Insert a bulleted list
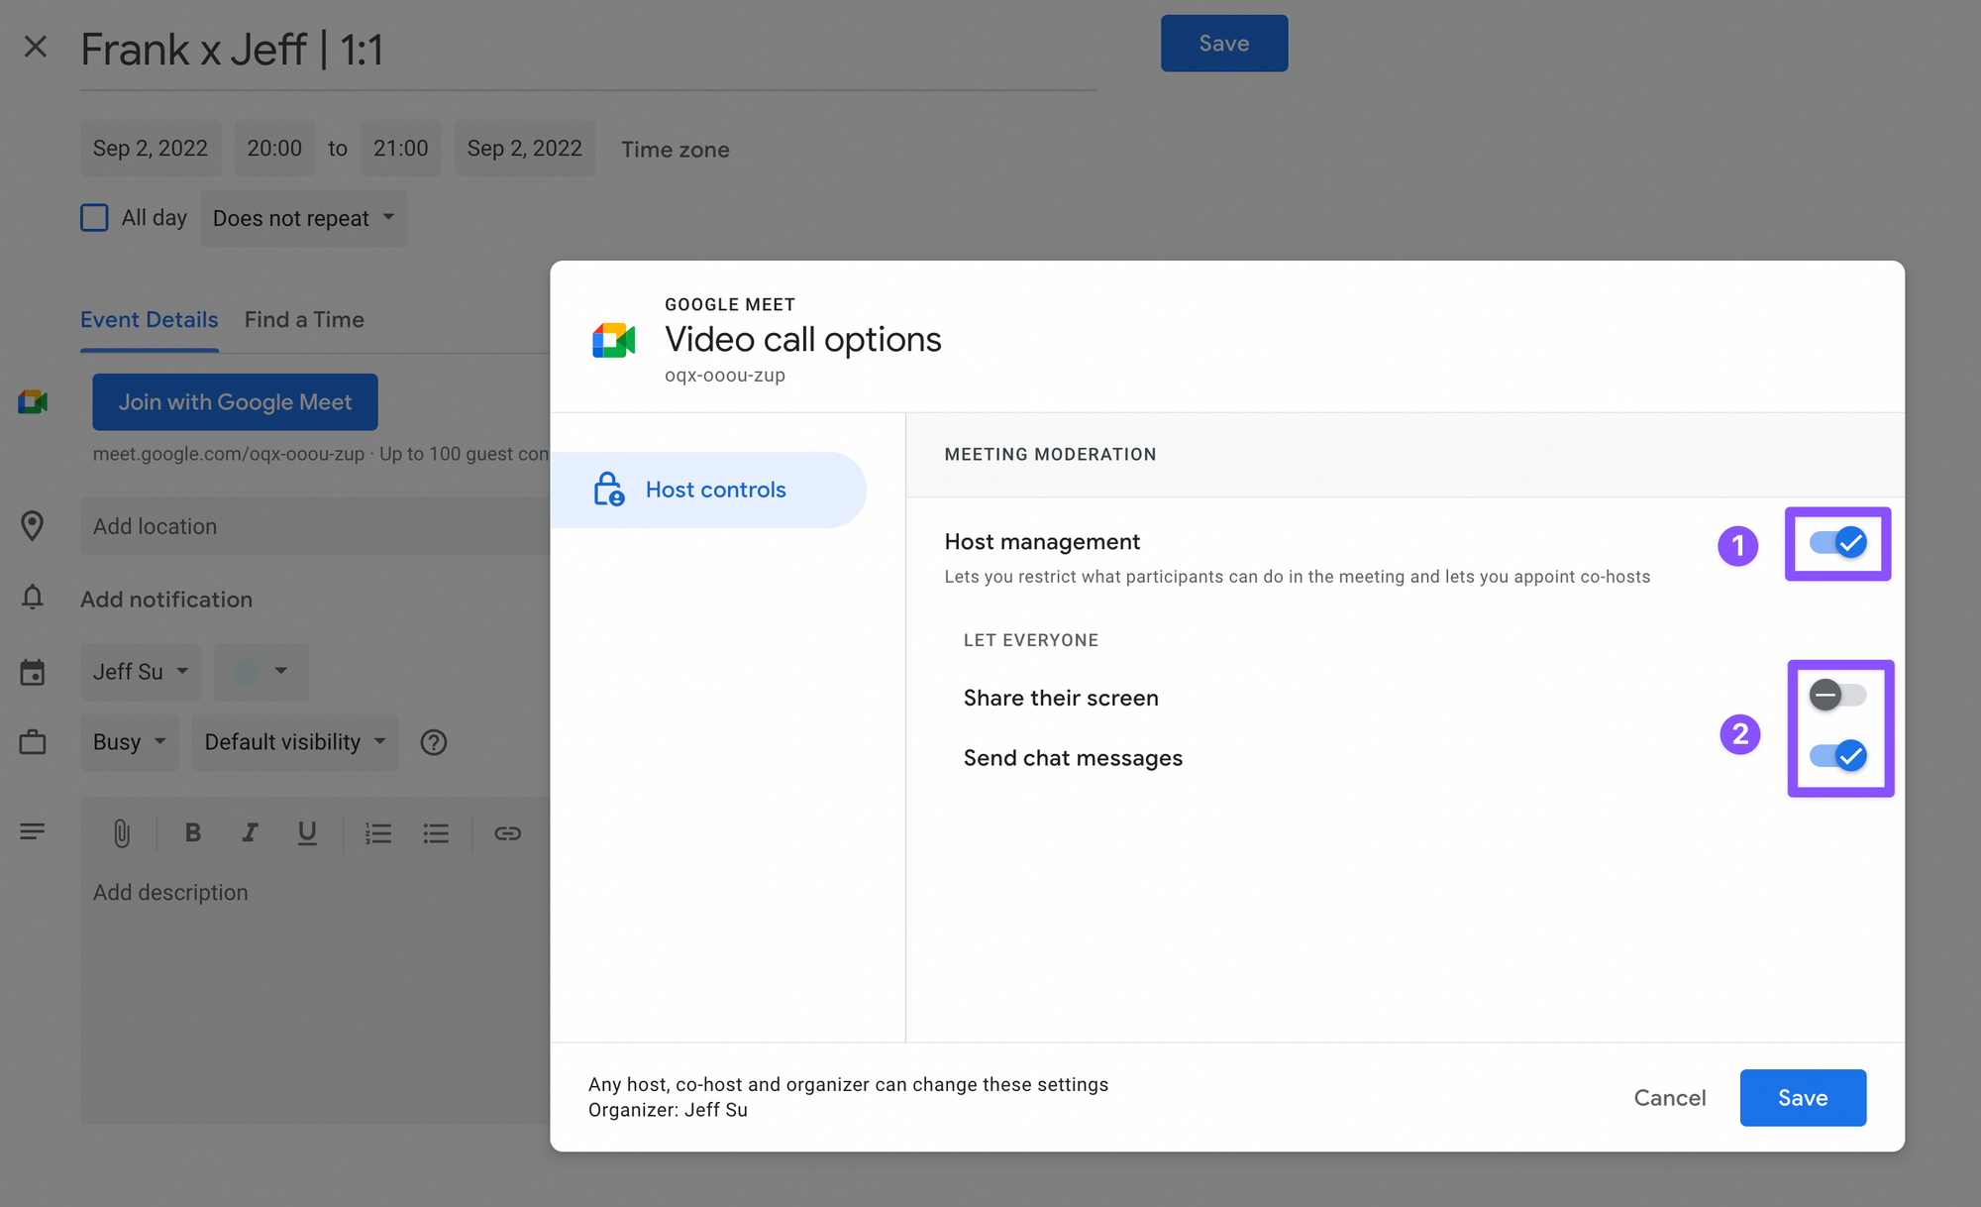The height and width of the screenshot is (1207, 1981). [436, 833]
